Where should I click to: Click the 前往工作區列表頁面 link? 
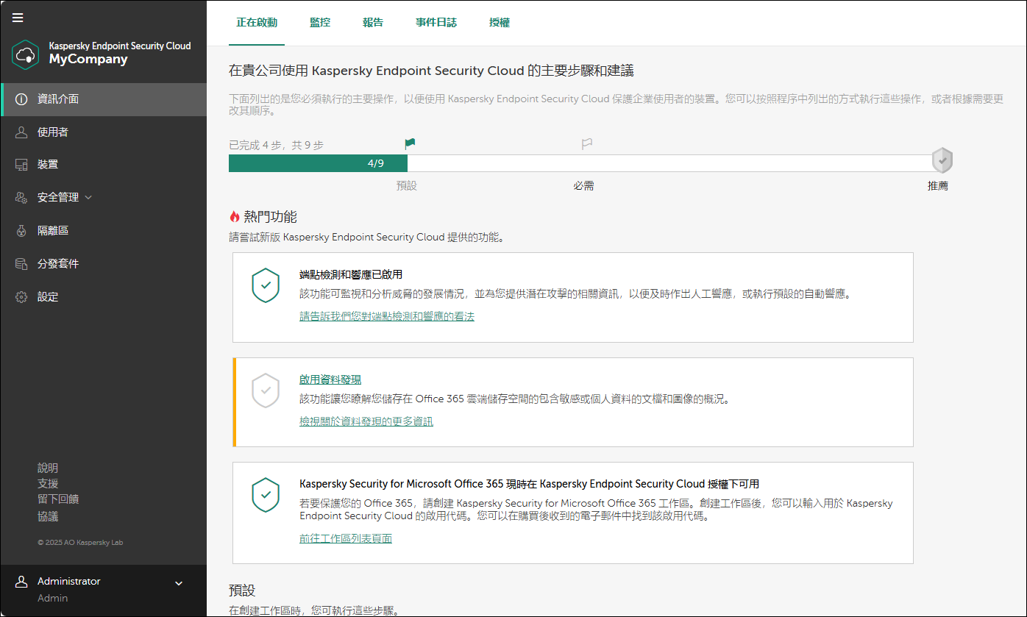click(x=345, y=538)
